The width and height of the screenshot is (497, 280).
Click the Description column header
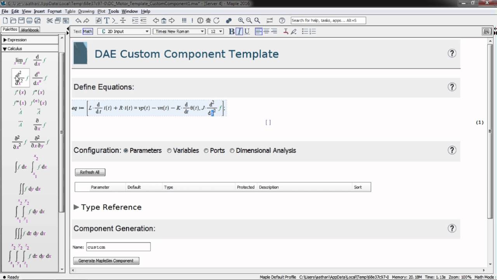pyautogui.click(x=269, y=187)
